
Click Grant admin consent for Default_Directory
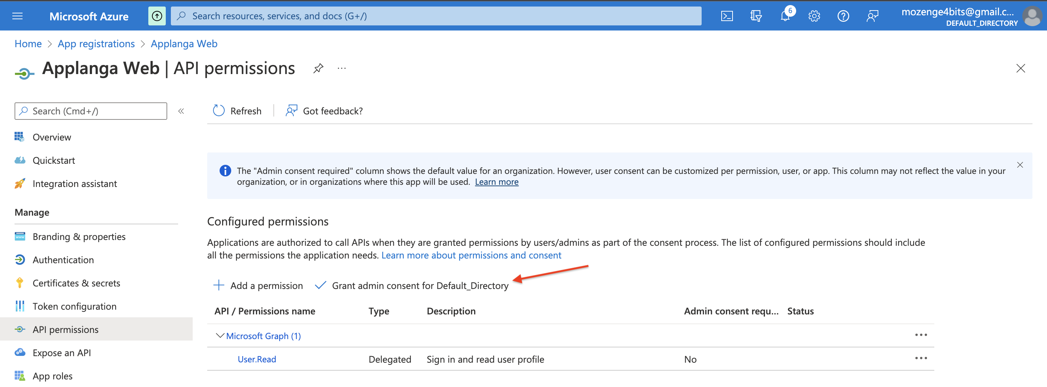pos(412,285)
